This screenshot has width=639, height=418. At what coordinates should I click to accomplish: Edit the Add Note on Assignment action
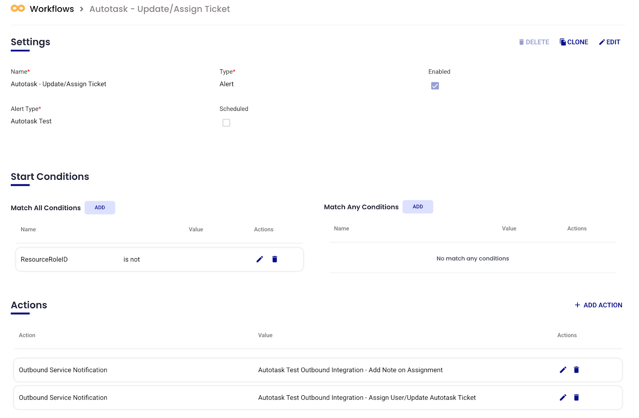pyautogui.click(x=563, y=370)
